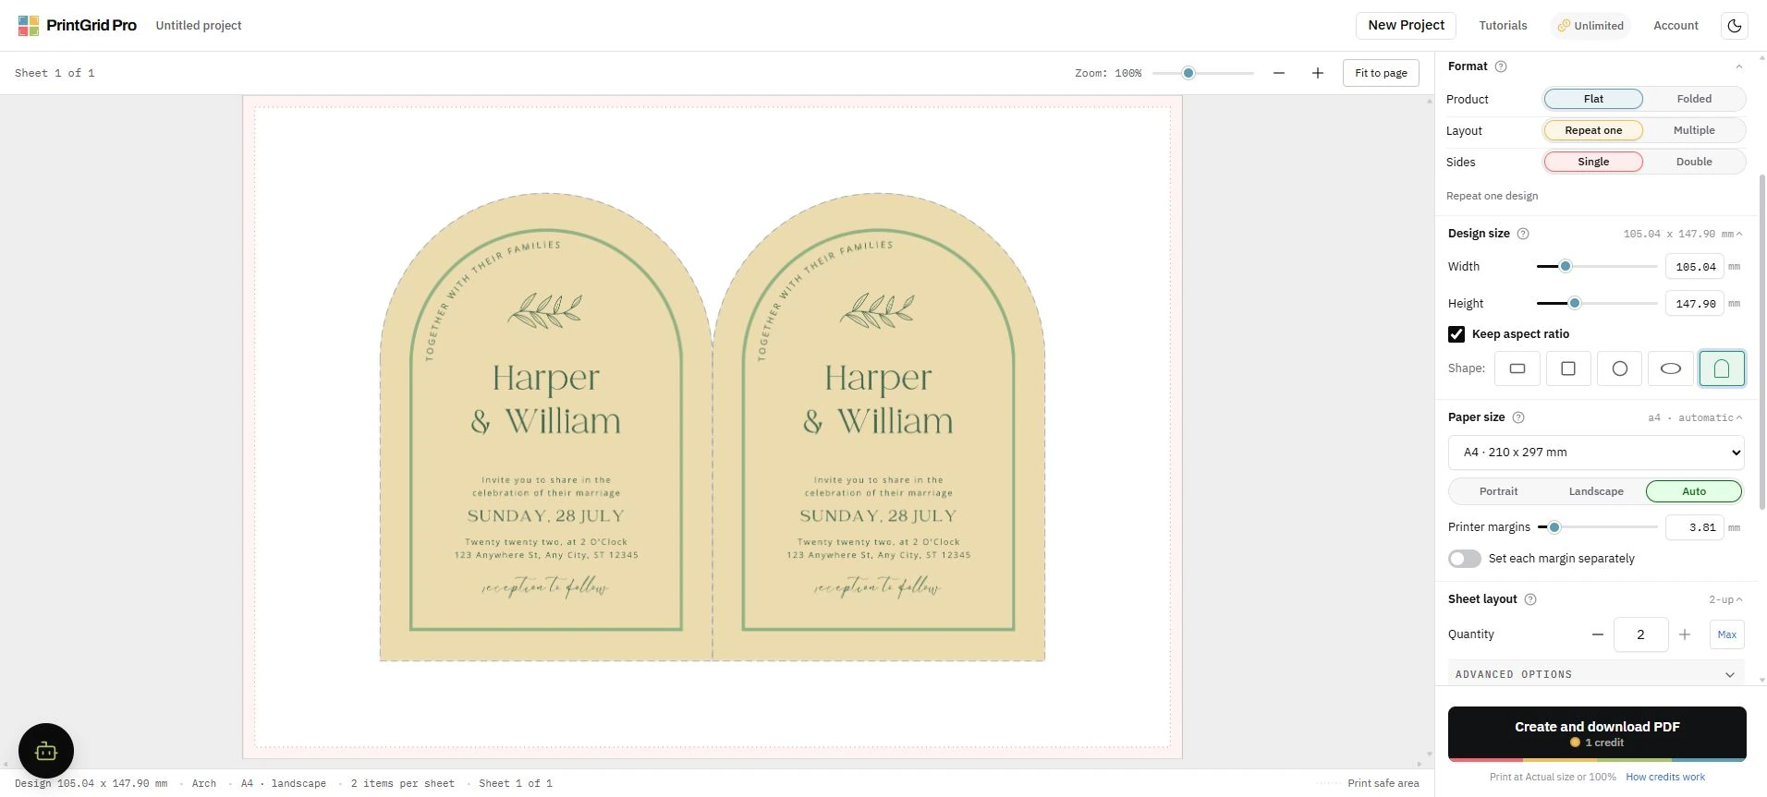The width and height of the screenshot is (1767, 797).
Task: Select the circle shape icon
Action: [1620, 368]
